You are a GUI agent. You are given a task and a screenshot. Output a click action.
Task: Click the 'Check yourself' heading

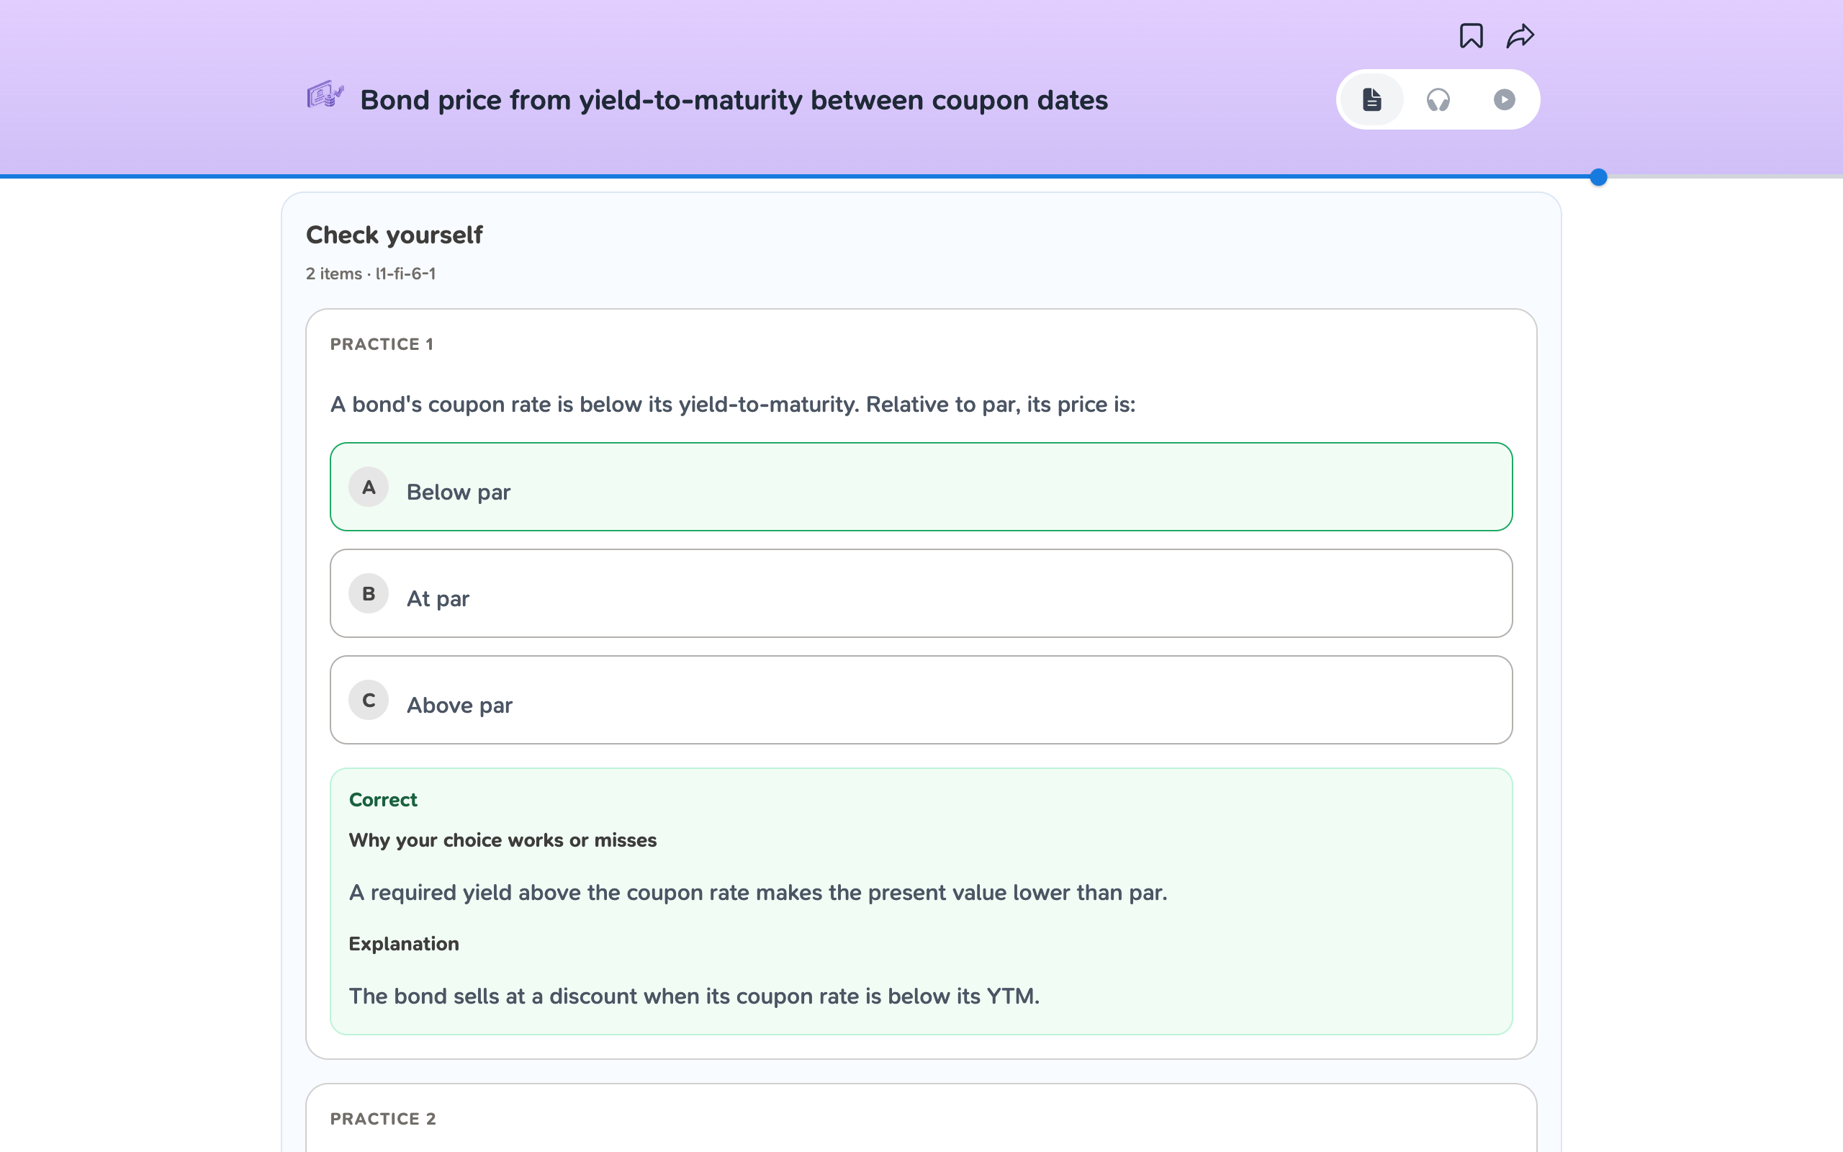pos(394,235)
